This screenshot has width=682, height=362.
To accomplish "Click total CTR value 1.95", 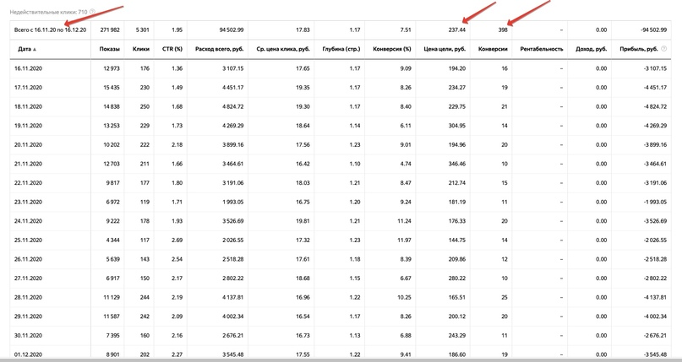I will (x=177, y=30).
